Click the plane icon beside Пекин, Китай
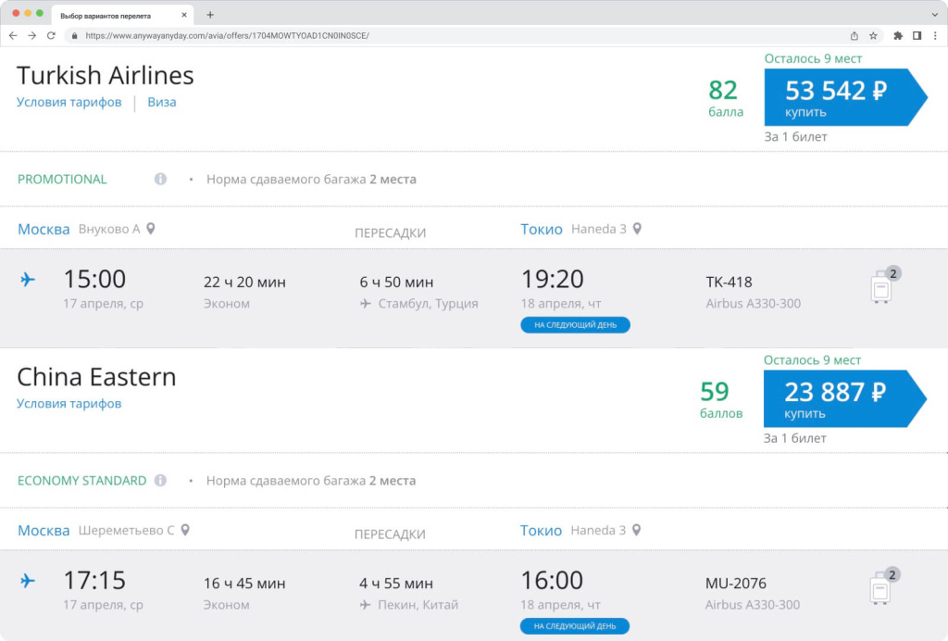 coord(365,605)
